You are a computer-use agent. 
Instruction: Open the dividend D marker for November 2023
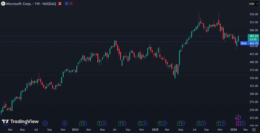(x=65, y=123)
